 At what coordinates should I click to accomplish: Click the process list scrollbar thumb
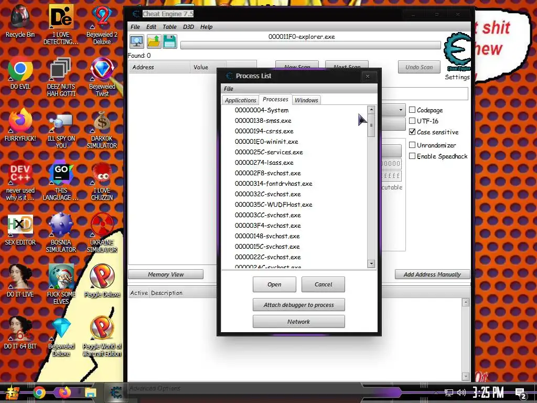[371, 125]
